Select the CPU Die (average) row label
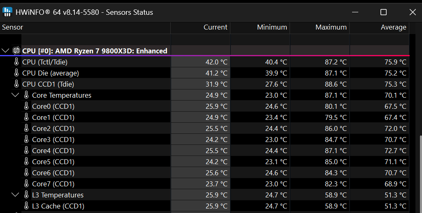The height and width of the screenshot is (213, 422). point(51,73)
